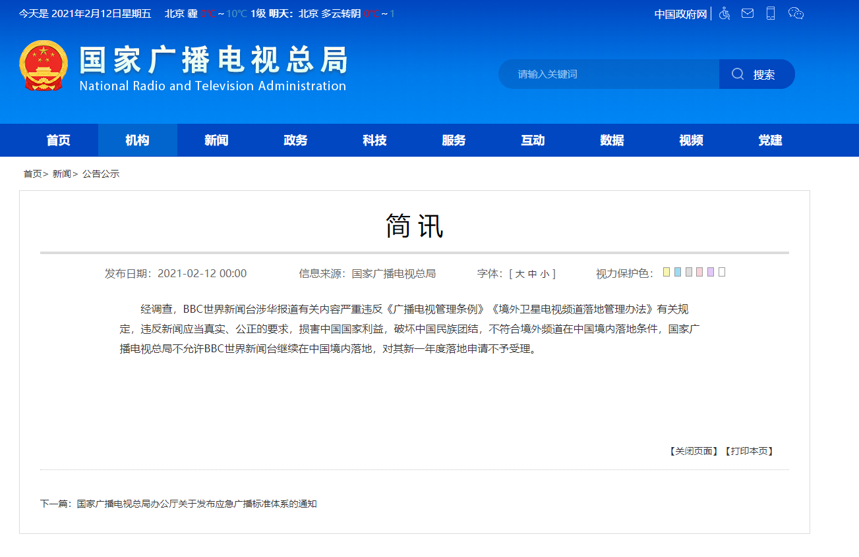Select the purple eye-protection color swatch

[711, 272]
